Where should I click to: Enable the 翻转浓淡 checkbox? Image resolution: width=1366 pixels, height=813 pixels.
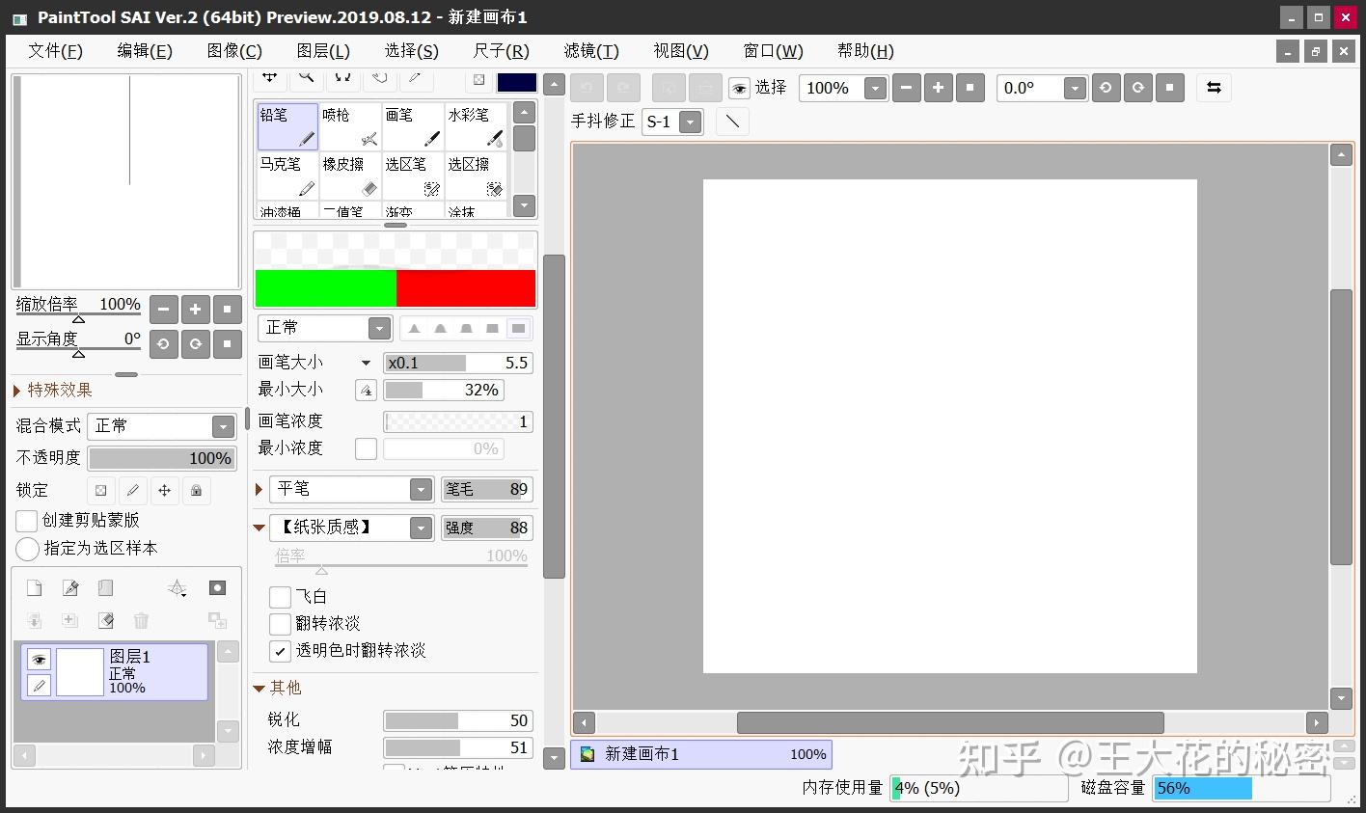280,623
